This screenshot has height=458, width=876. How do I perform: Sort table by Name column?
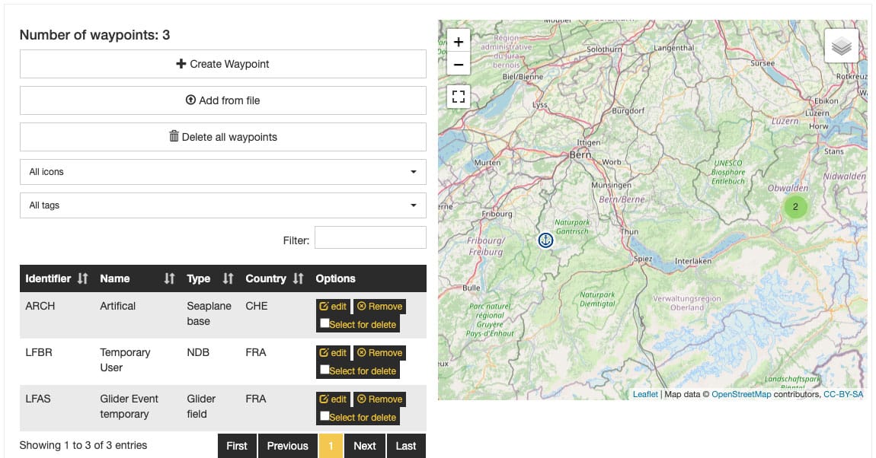pos(137,278)
